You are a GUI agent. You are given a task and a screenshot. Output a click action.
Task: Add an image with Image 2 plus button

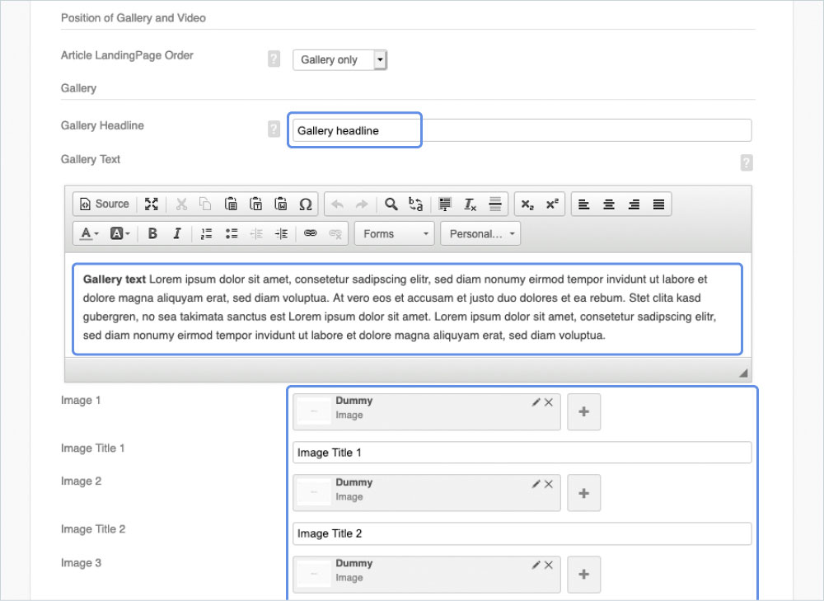584,493
